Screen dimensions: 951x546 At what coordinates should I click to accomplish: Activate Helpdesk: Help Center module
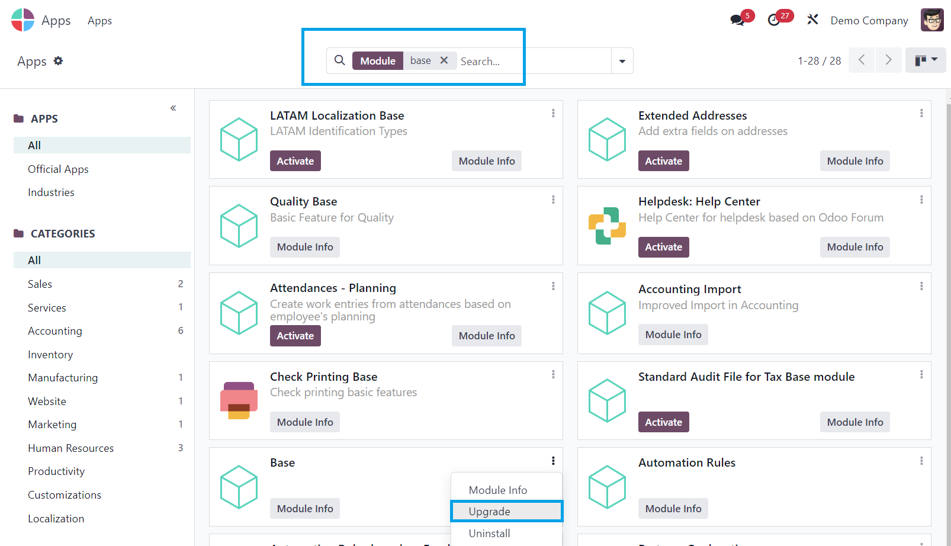(x=663, y=247)
